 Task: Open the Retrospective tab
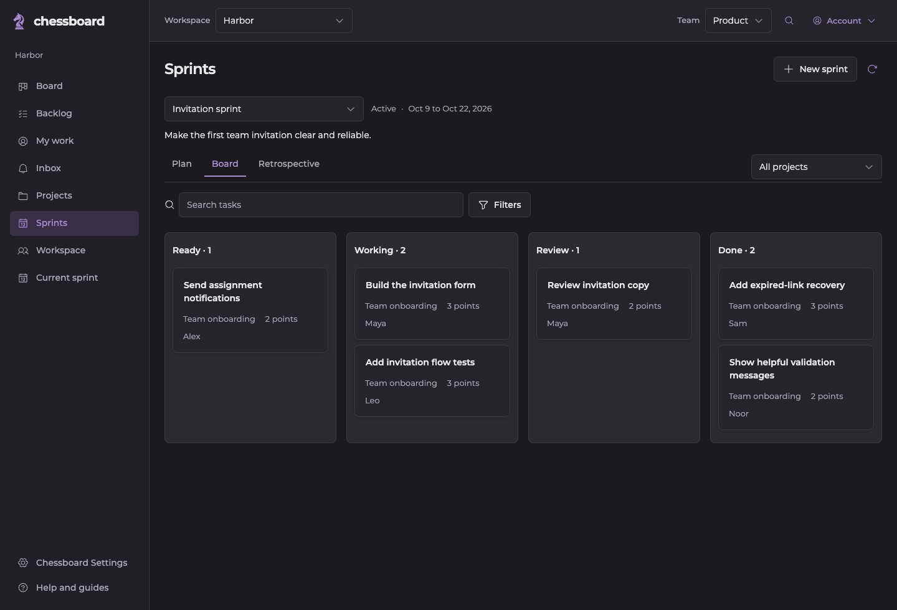289,164
